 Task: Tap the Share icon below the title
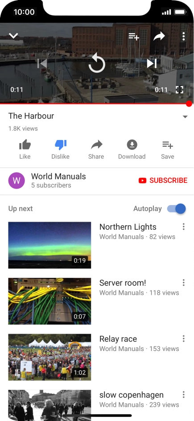coord(96,149)
